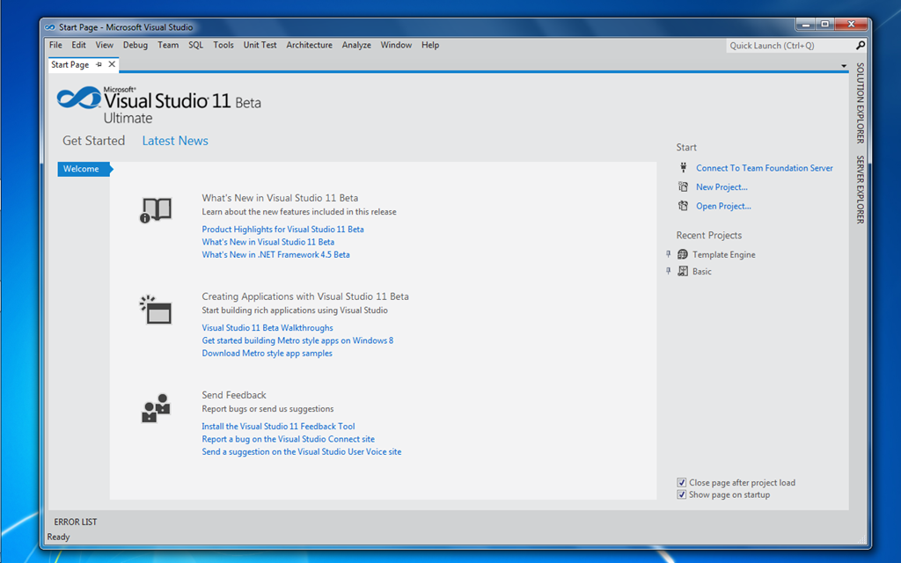Click the Template Engine project icon
The width and height of the screenshot is (901, 563).
pos(683,254)
